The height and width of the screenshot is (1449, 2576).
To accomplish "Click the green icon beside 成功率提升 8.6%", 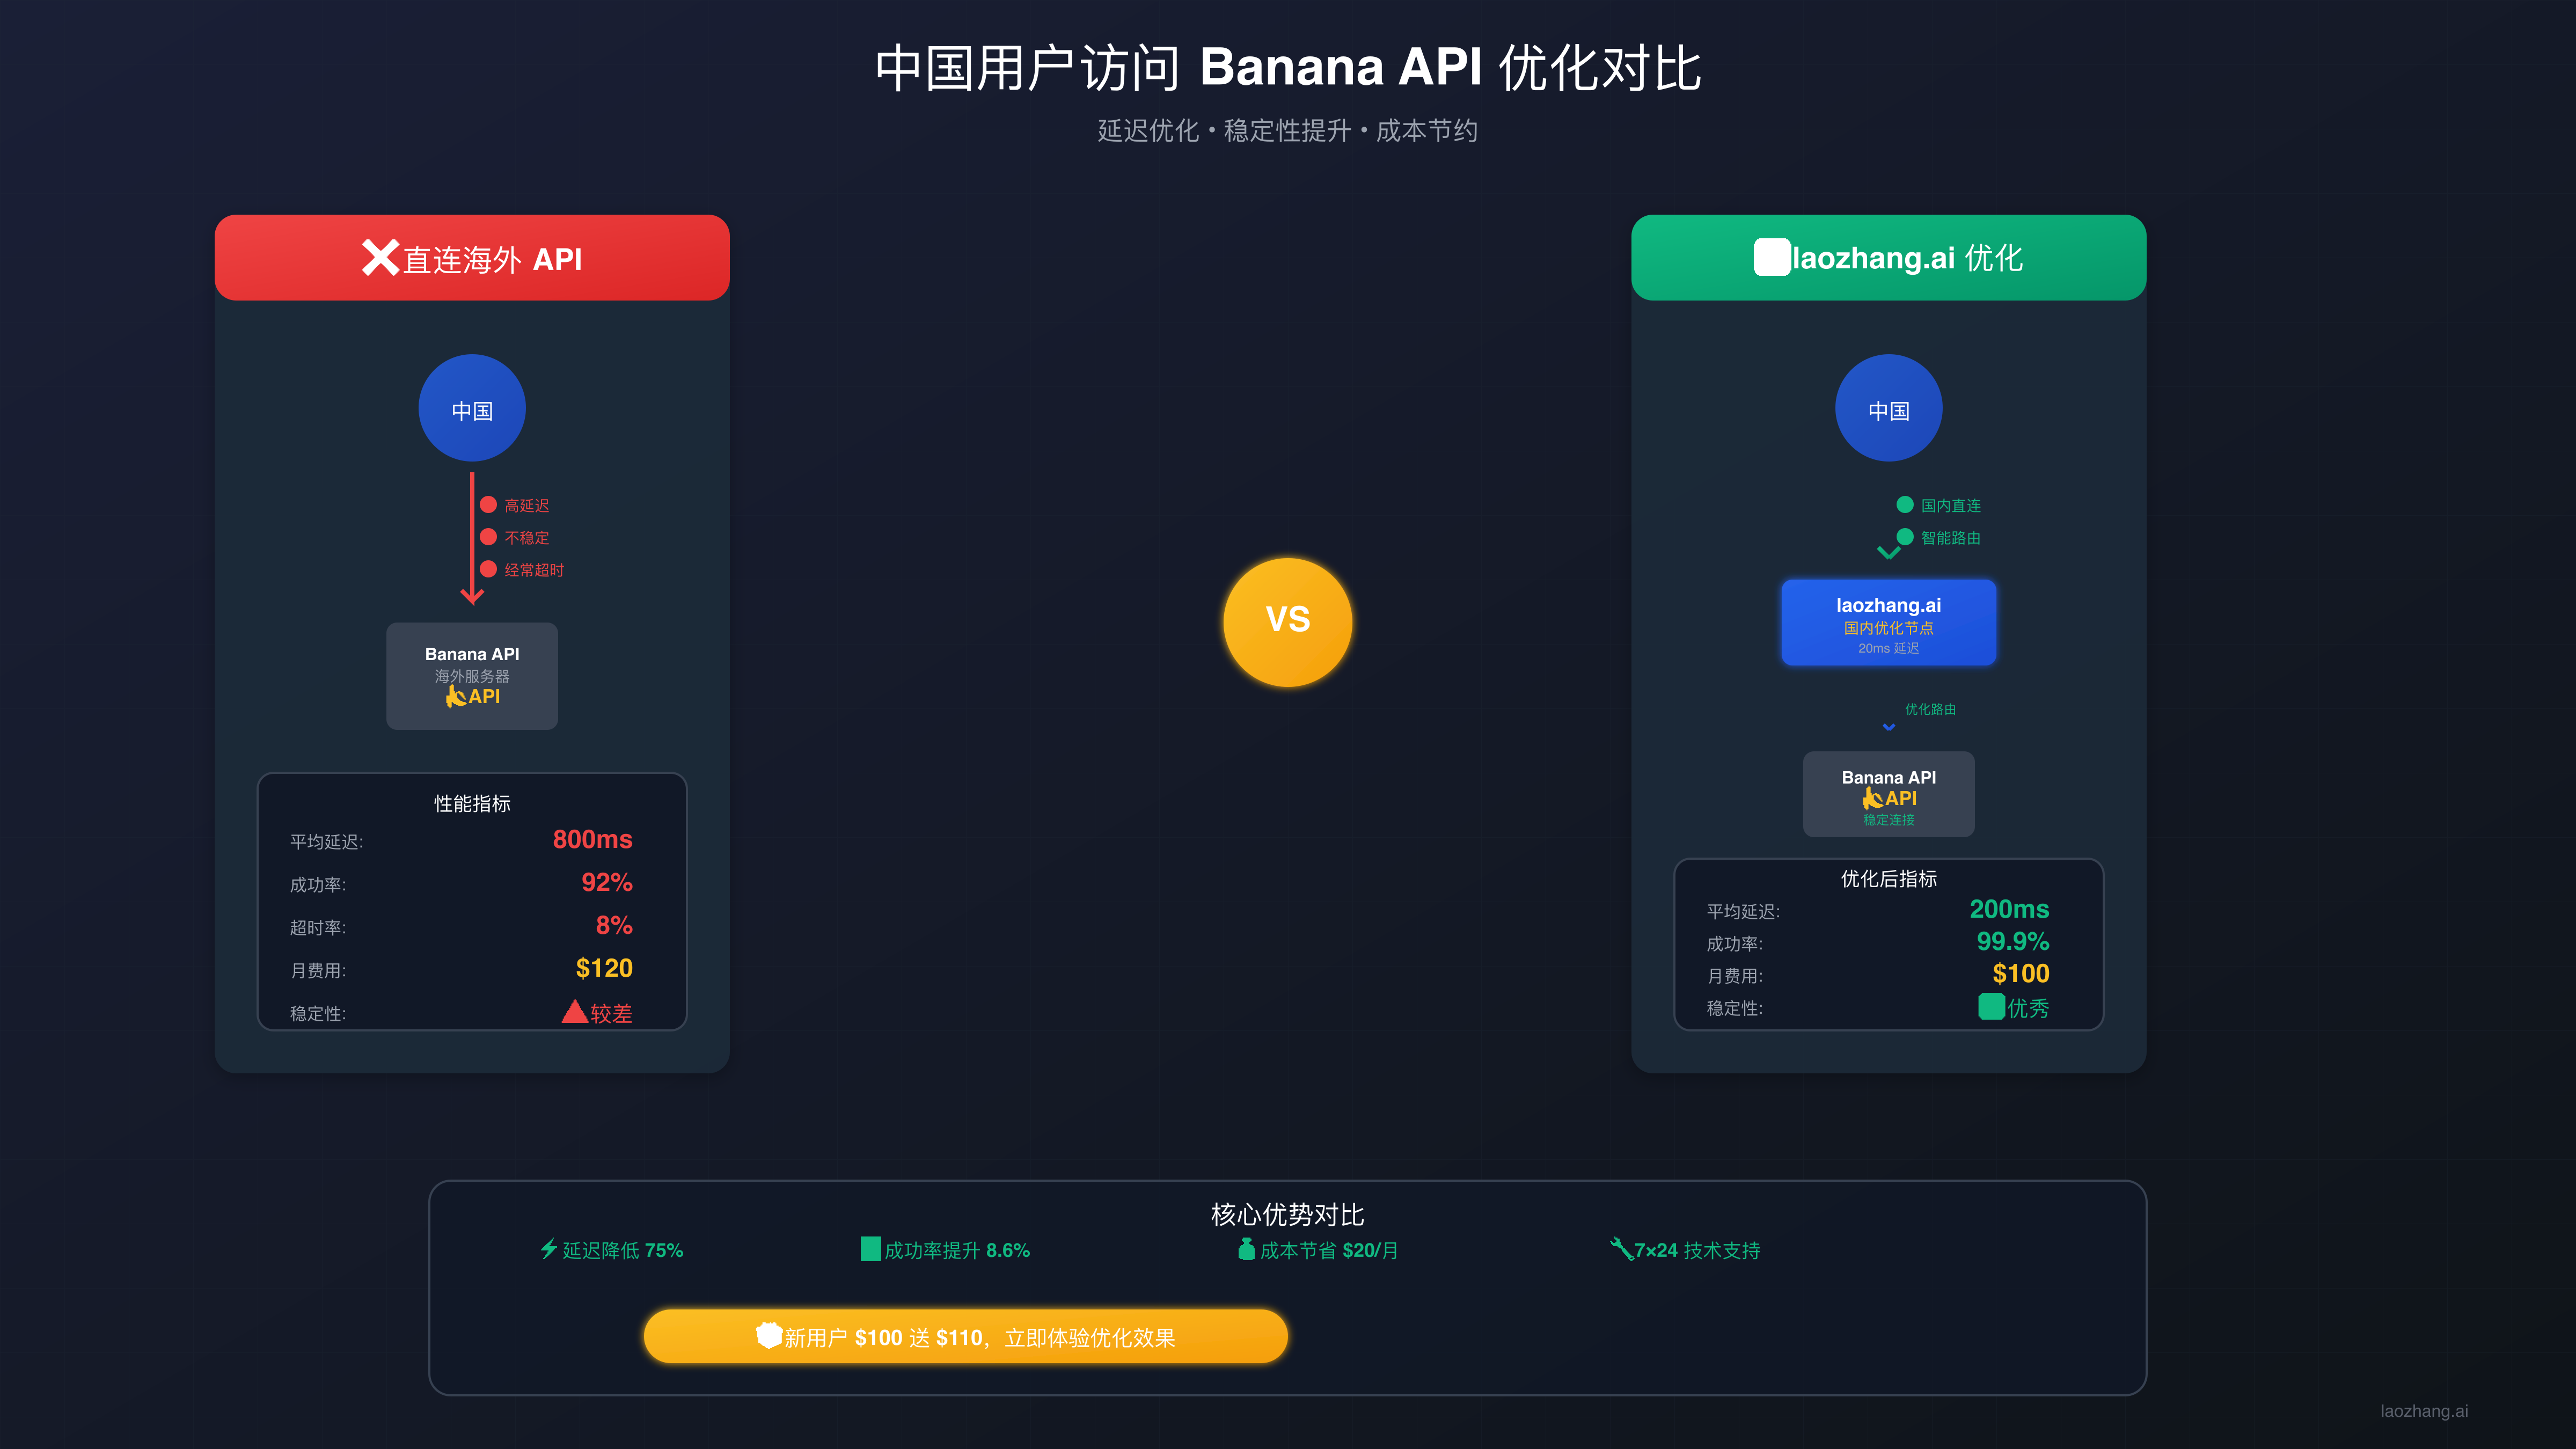I will click(870, 1249).
